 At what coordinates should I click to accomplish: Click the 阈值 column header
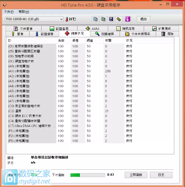coord(94,41)
